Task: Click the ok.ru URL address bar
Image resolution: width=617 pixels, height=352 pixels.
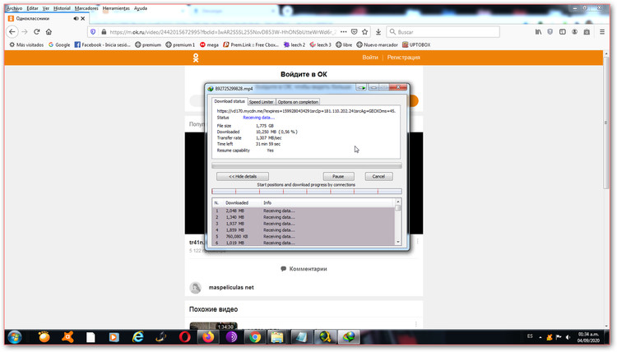Action: [222, 32]
